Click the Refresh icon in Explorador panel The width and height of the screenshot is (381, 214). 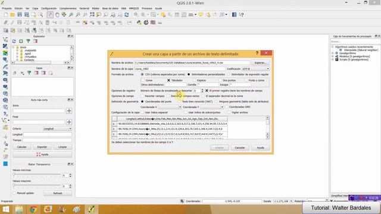[14, 41]
